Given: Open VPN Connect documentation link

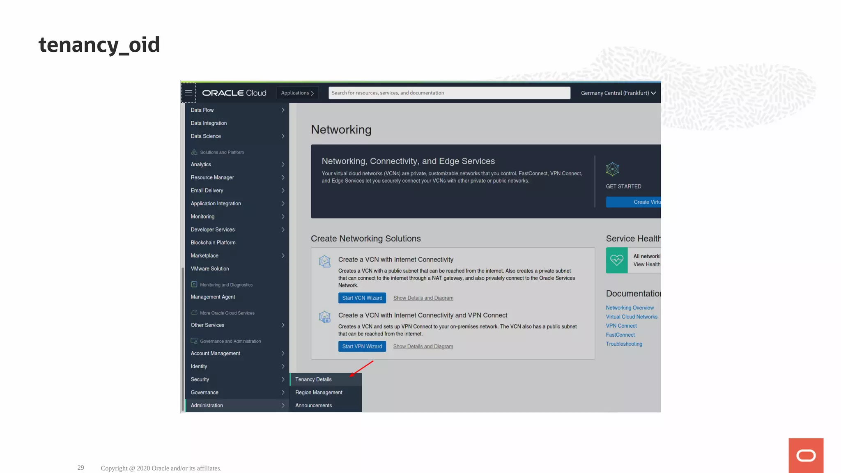Looking at the screenshot, I should point(621,326).
